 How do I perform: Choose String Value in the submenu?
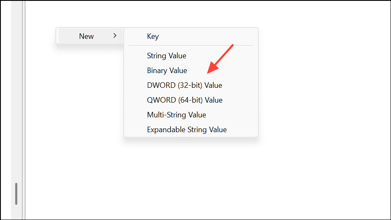pos(166,56)
